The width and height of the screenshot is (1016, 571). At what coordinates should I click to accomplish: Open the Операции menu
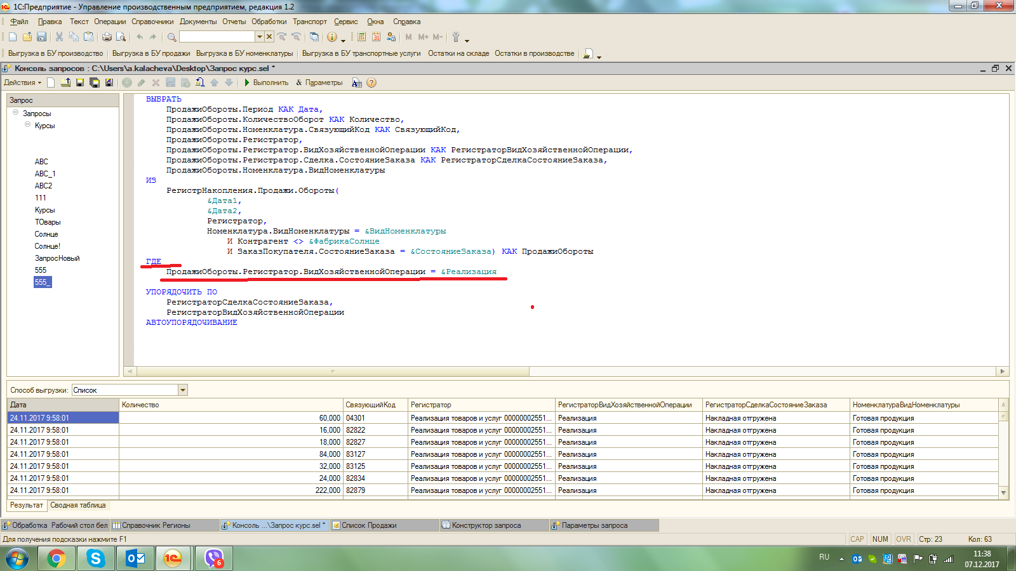click(110, 22)
